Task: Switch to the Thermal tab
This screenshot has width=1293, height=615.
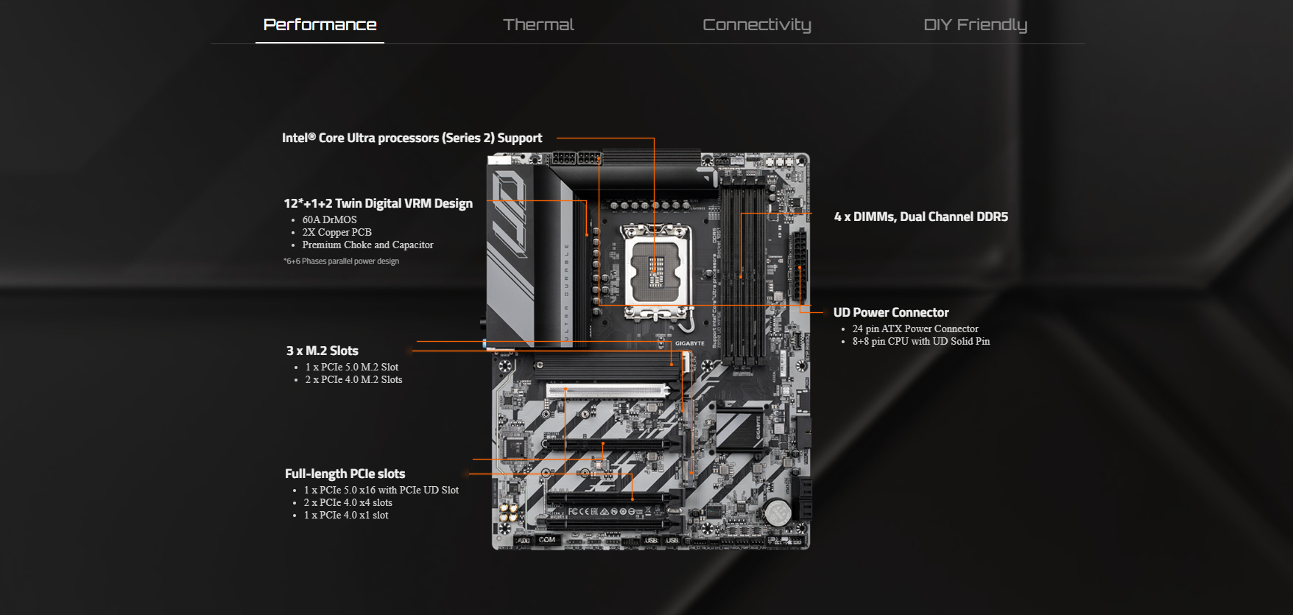Action: pyautogui.click(x=538, y=24)
